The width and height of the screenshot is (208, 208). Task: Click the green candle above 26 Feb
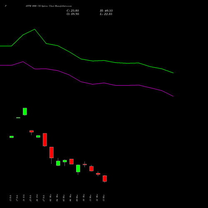click(38, 136)
